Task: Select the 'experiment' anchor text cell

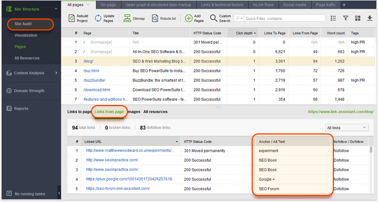Action: tap(269, 151)
